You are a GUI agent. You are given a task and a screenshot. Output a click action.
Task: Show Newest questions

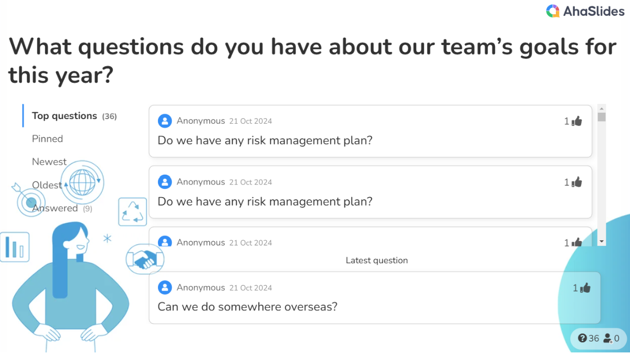49,162
